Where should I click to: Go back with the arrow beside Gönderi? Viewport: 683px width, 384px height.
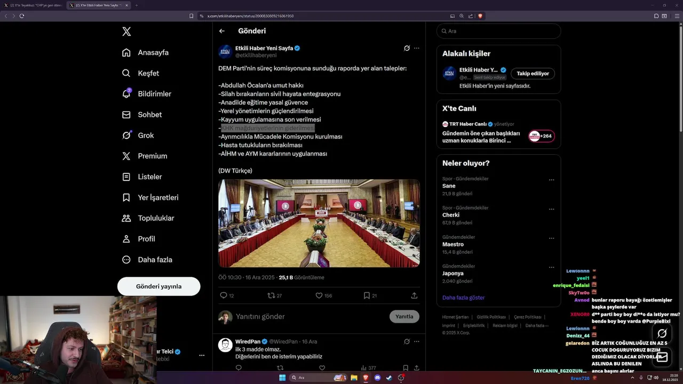(x=222, y=31)
